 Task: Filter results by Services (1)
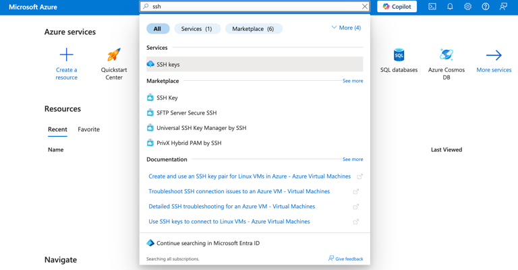pos(196,29)
